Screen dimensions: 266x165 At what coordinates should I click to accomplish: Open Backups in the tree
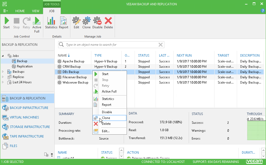[19, 72]
